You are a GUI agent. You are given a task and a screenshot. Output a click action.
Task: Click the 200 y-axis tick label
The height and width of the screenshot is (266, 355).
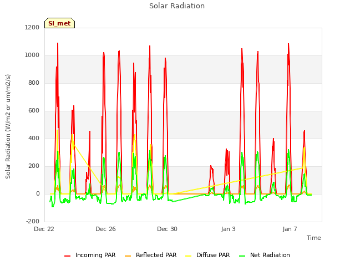coord(34,166)
